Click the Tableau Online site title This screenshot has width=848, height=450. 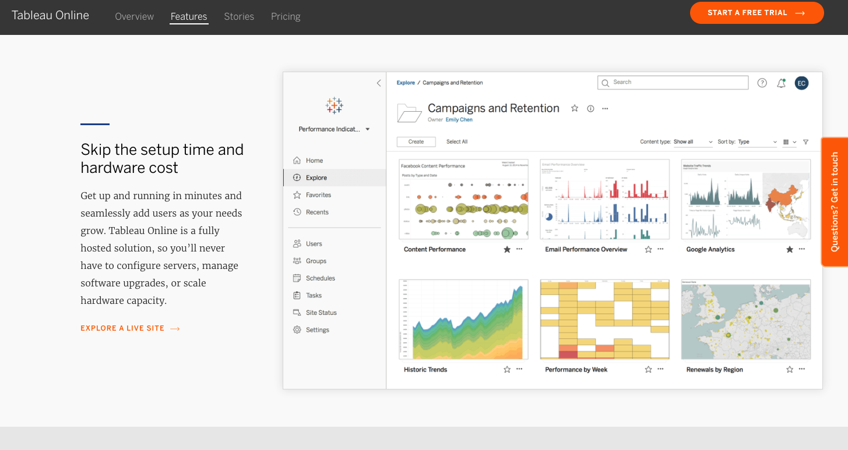click(50, 16)
